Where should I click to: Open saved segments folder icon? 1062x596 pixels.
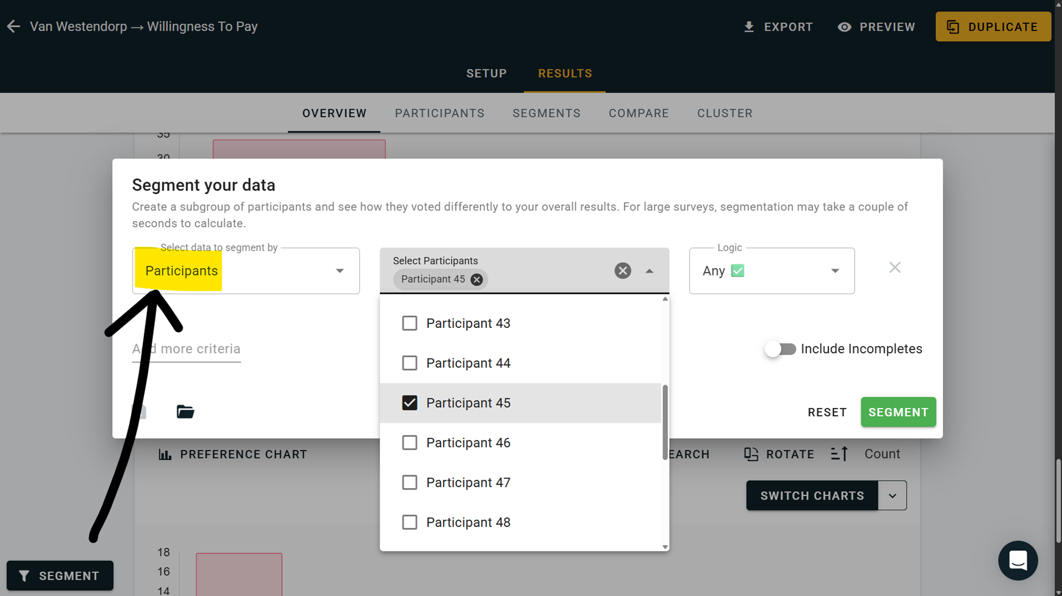185,411
